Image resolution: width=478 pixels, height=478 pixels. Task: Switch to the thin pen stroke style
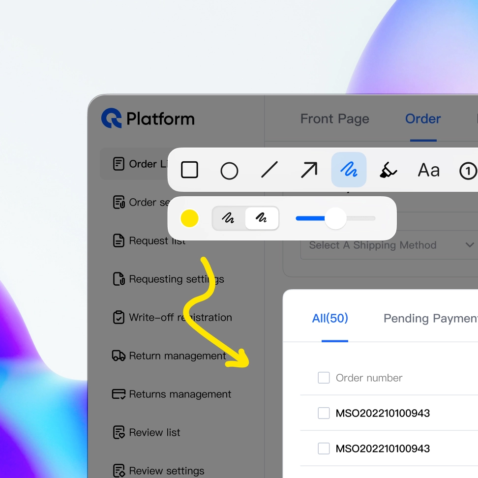pos(228,218)
